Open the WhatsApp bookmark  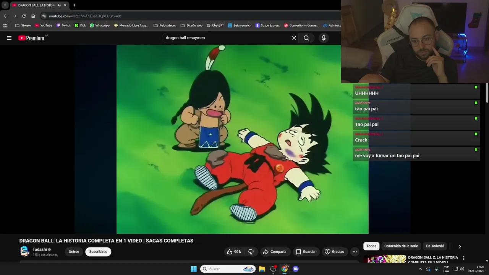click(100, 26)
